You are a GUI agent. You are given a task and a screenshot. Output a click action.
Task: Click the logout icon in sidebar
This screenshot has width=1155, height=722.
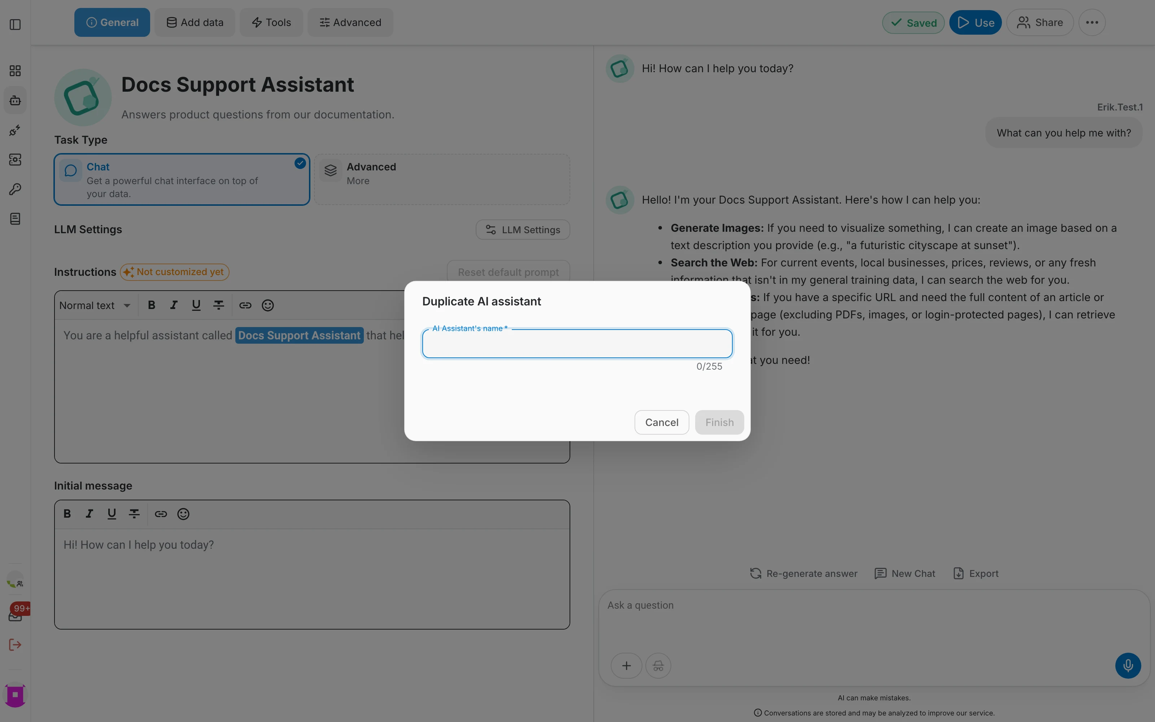click(15, 645)
